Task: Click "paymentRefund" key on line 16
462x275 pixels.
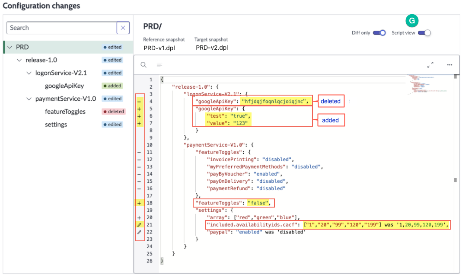Action: pyautogui.click(x=229, y=189)
